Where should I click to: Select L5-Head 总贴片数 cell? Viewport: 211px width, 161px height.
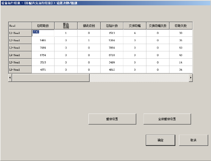pyautogui.click(x=112, y=62)
